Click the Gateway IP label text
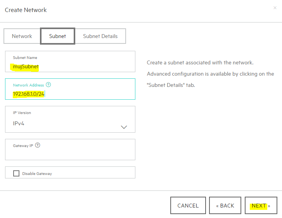The image size is (282, 218). (23, 146)
